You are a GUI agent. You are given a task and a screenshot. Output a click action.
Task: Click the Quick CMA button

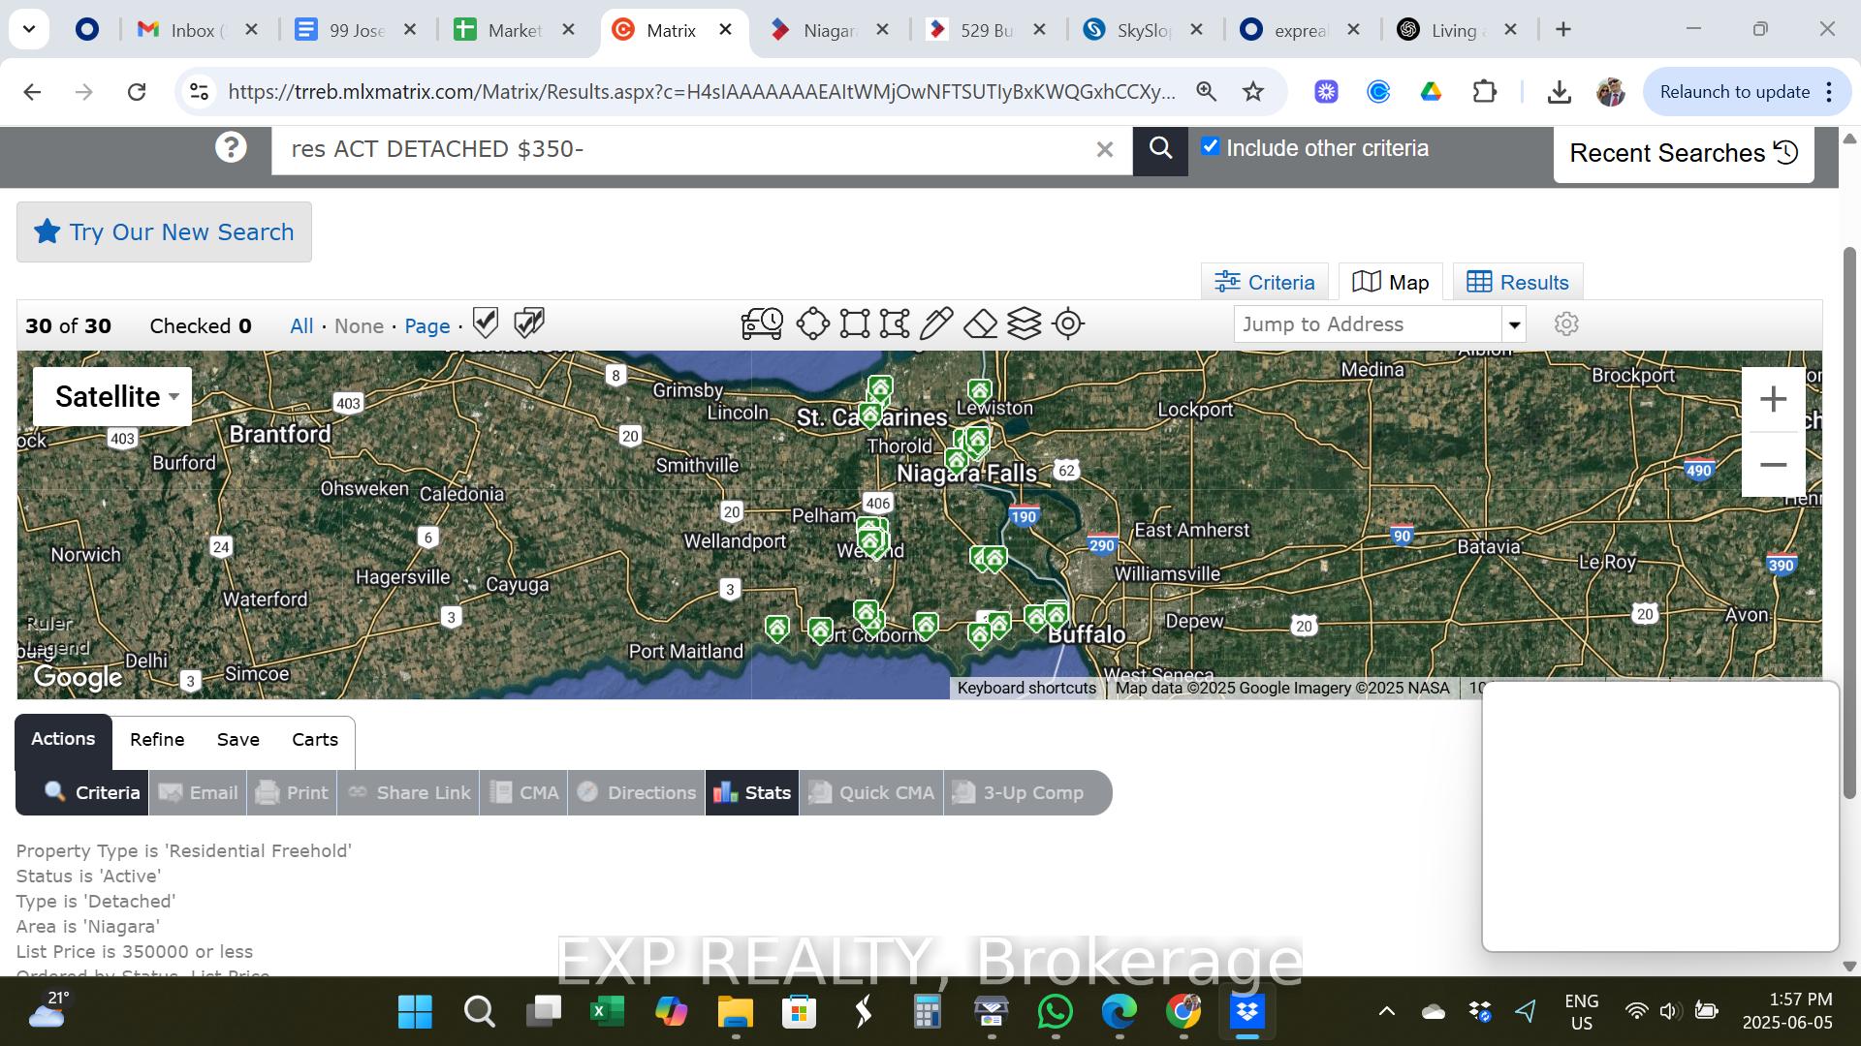pos(871,793)
